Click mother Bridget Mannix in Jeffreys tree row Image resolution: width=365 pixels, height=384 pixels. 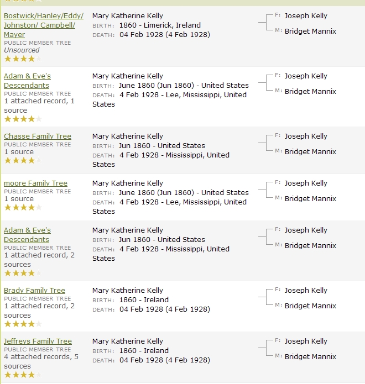pyautogui.click(x=310, y=357)
